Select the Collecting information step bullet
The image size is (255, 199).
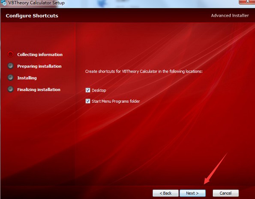pos(11,54)
